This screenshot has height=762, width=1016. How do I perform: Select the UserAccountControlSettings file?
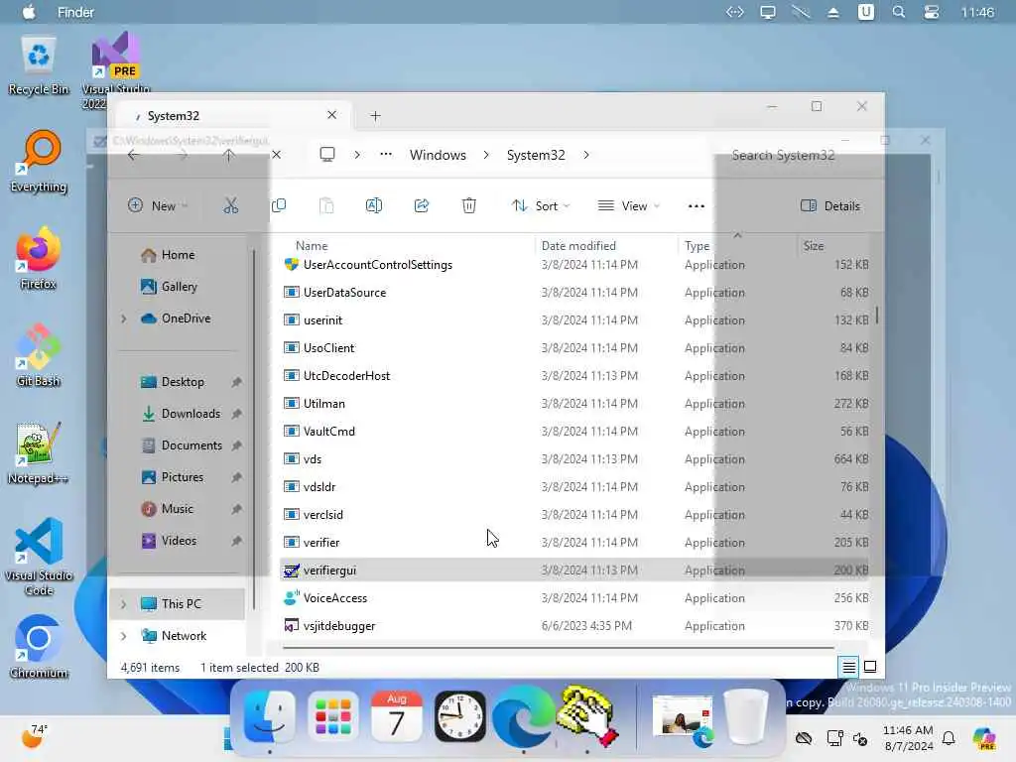pyautogui.click(x=574, y=265)
